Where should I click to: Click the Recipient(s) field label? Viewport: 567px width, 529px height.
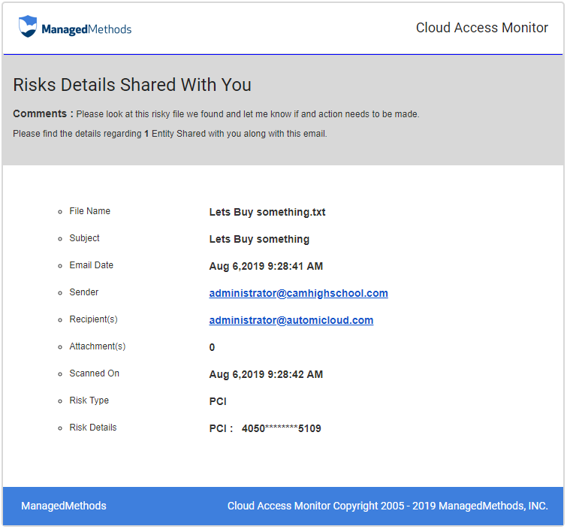[x=93, y=319]
